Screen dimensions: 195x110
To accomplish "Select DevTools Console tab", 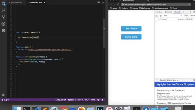I will [177, 12].
